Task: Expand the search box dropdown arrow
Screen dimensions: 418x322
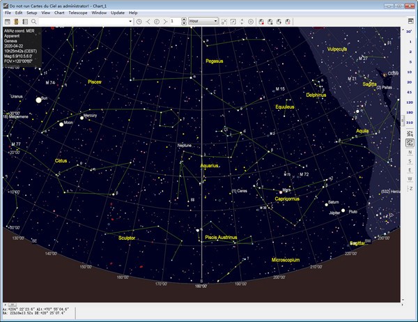Action: click(131, 22)
